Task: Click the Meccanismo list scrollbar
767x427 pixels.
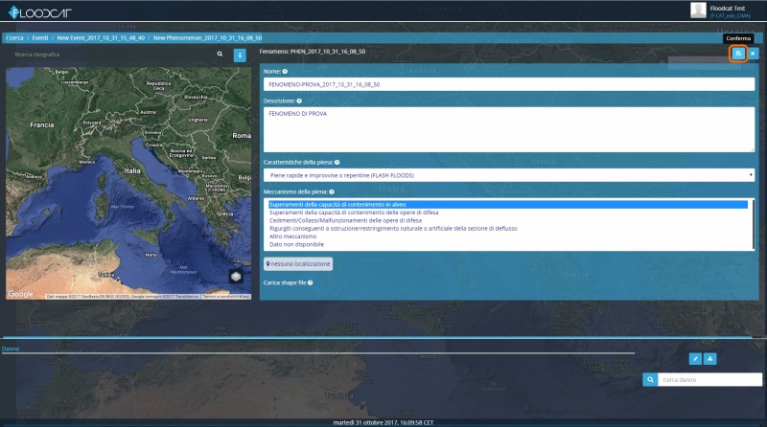Action: pos(752,224)
